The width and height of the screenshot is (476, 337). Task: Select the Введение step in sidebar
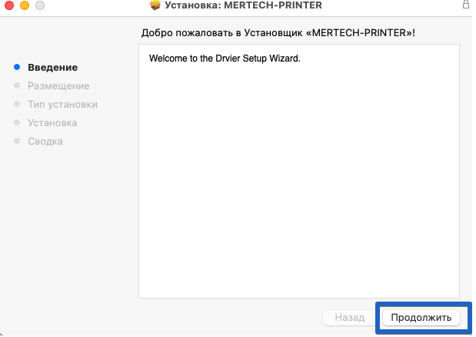coord(52,68)
